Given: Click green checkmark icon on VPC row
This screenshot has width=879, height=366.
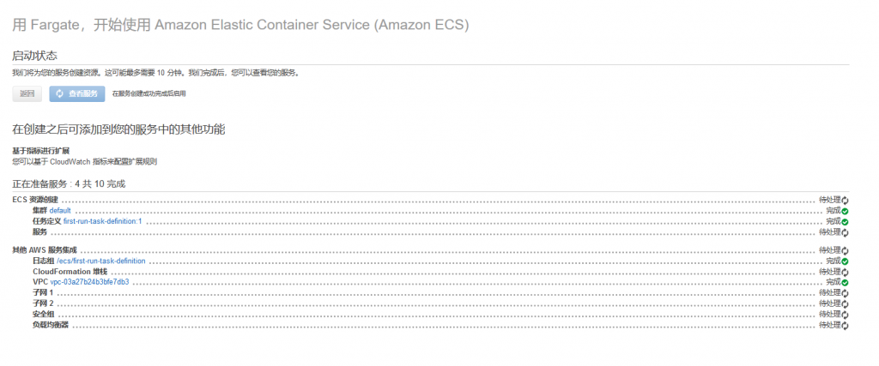Looking at the screenshot, I should tap(845, 283).
